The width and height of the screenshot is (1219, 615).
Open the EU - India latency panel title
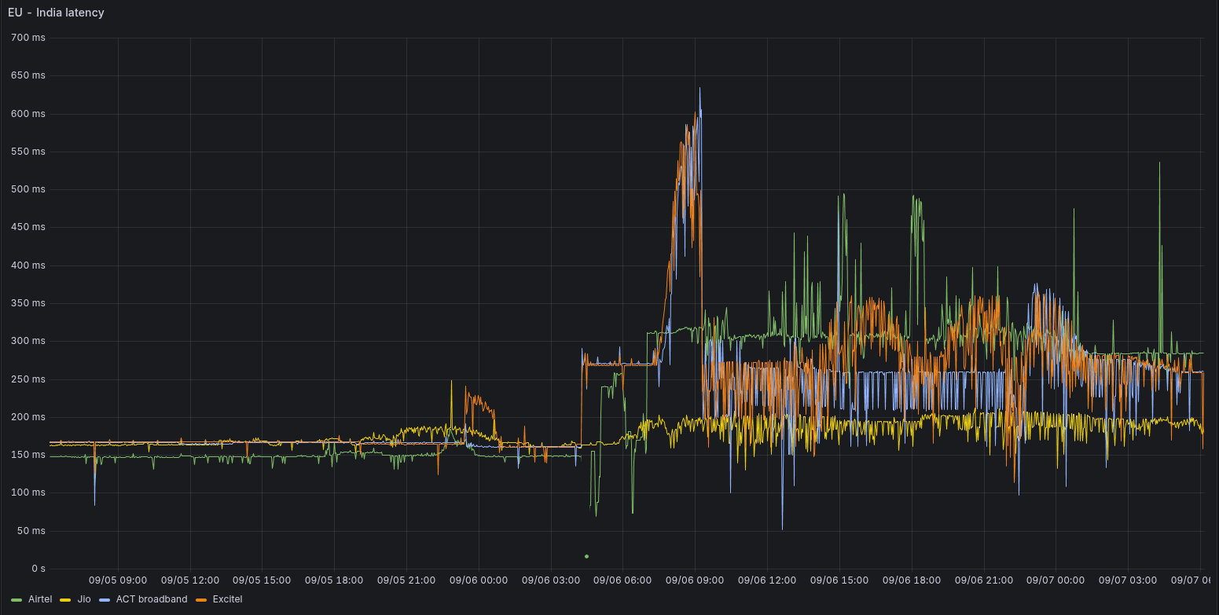[56, 13]
